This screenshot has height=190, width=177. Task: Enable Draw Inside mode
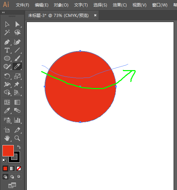coord(19,176)
